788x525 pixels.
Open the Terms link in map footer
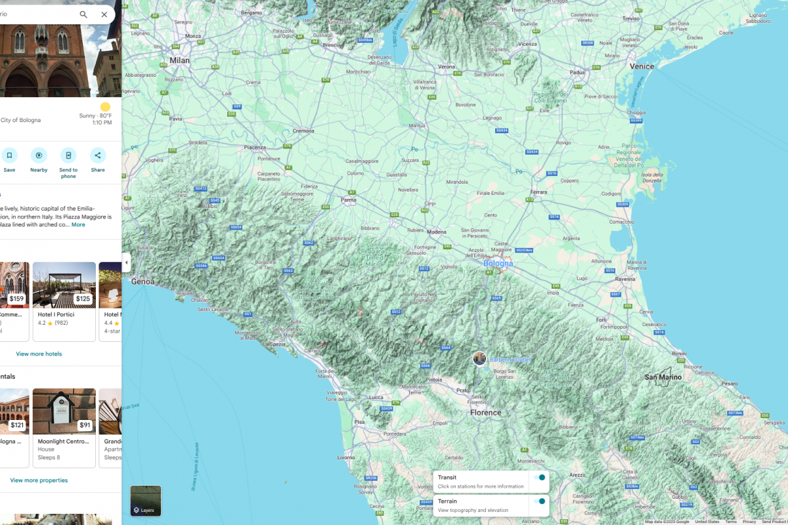pos(731,522)
